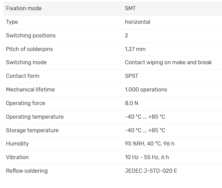
Task: Click the Switching positions label
Action: point(31,36)
